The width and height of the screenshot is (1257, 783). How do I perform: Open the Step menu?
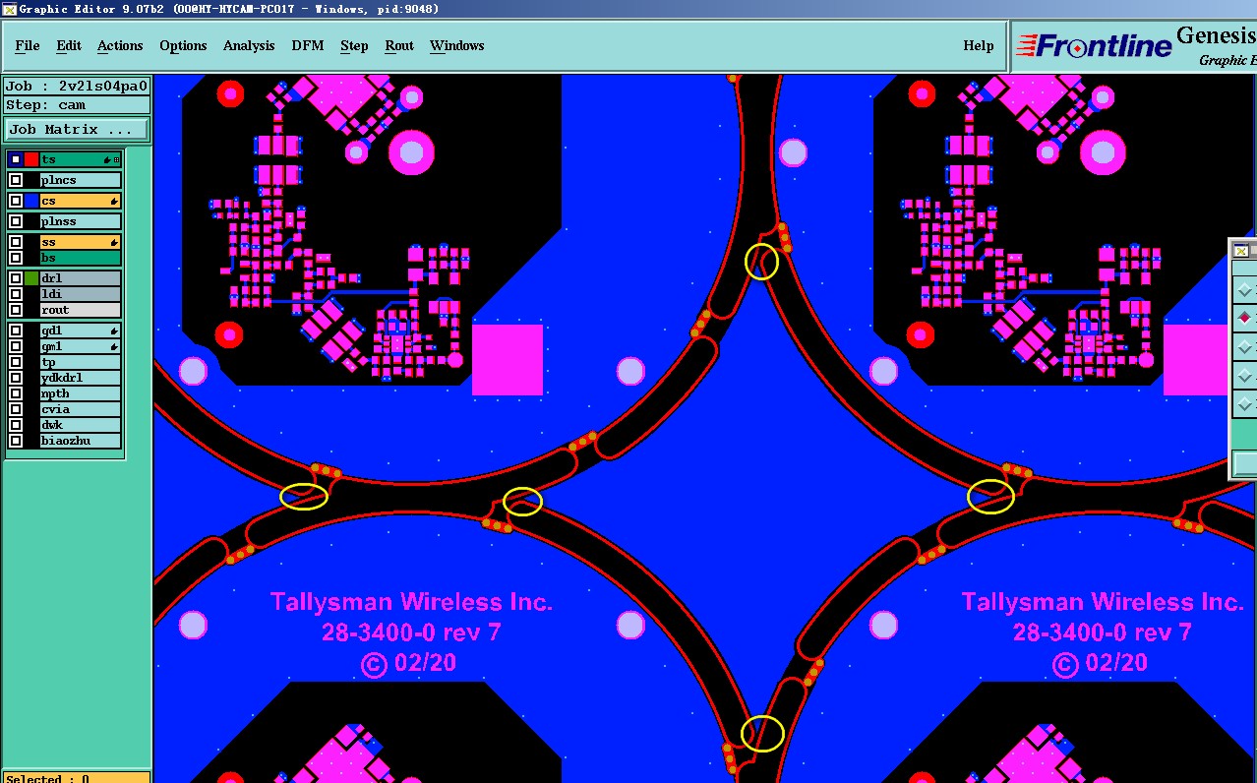354,45
